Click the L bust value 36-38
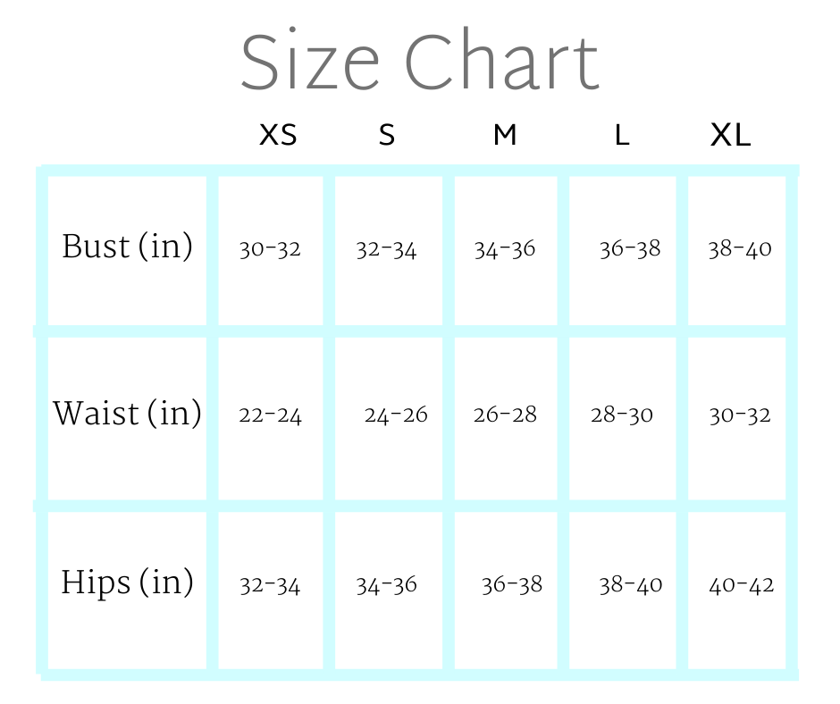 [630, 248]
